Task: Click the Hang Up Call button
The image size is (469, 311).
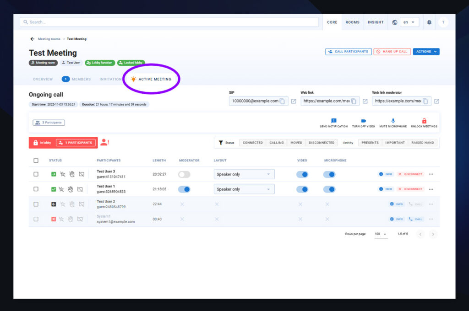Action: coord(392,52)
